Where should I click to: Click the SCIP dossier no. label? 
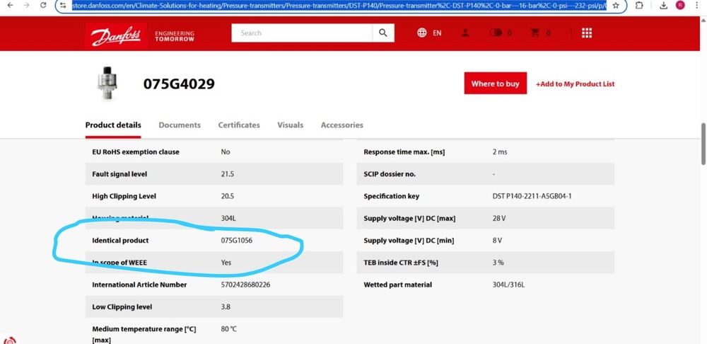[x=390, y=174]
